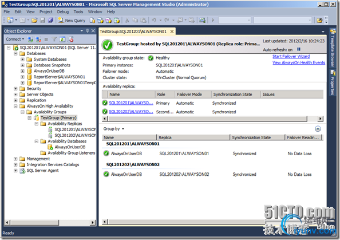Collapse the Databases tree node
Viewport: 340px width, 240px height.
coord(15,53)
